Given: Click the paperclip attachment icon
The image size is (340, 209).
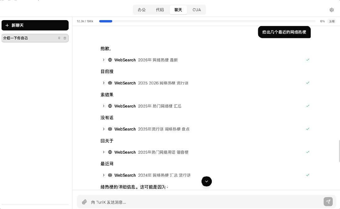Looking at the screenshot, I should (x=84, y=202).
